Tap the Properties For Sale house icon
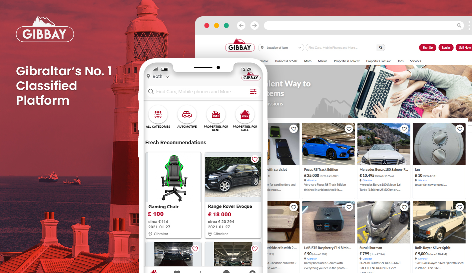 245,115
